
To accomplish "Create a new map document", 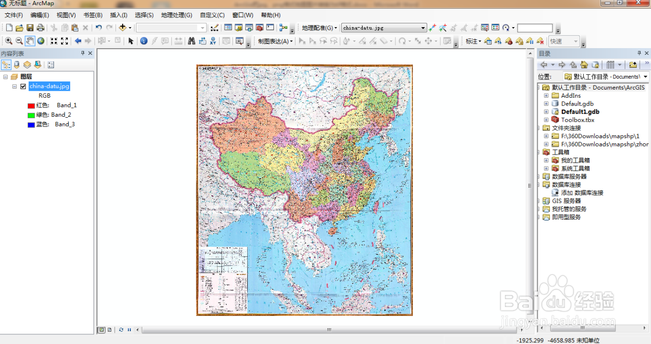I will 9,28.
